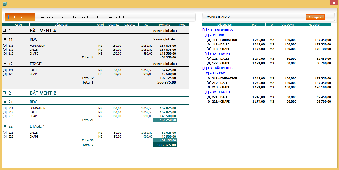Select Saisie globale on the 11 RDC row
The image size is (339, 170).
click(165, 39)
